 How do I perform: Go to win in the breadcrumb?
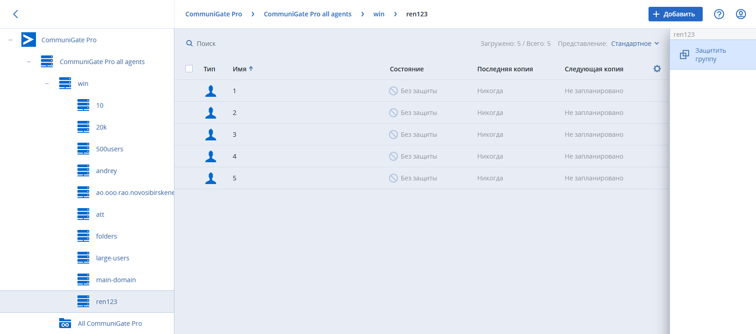point(378,14)
